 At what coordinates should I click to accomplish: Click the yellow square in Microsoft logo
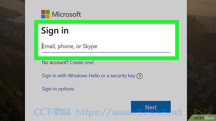[48, 16]
